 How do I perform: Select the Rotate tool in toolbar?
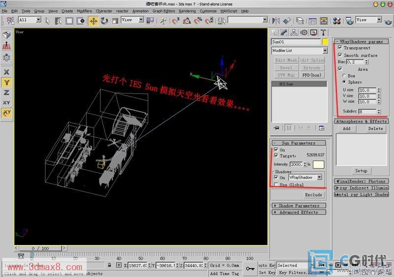click(x=104, y=21)
